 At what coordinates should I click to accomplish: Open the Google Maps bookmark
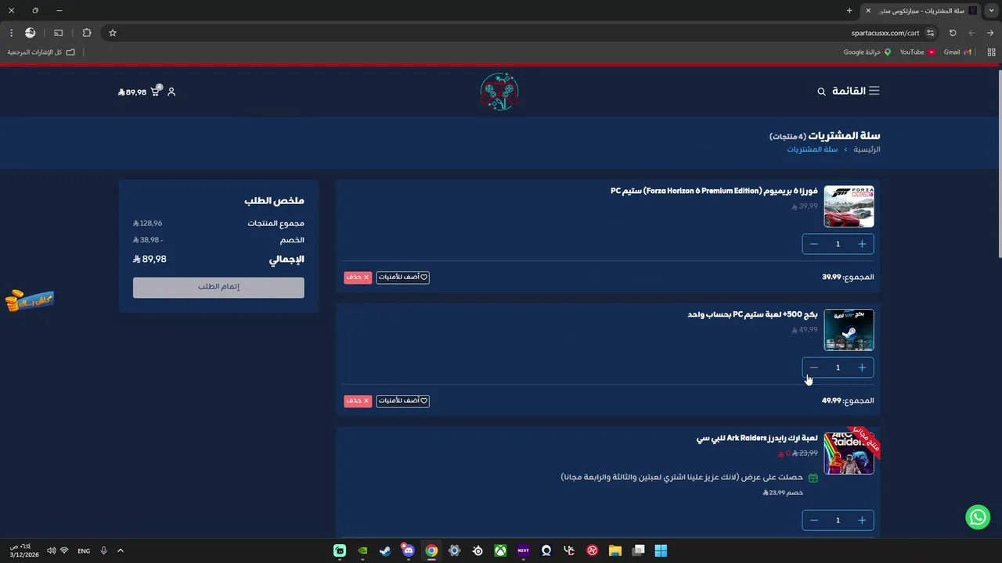pos(867,52)
